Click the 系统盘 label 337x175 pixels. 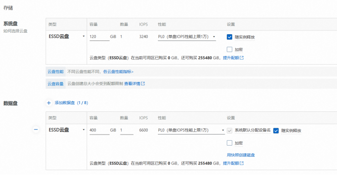[10, 24]
